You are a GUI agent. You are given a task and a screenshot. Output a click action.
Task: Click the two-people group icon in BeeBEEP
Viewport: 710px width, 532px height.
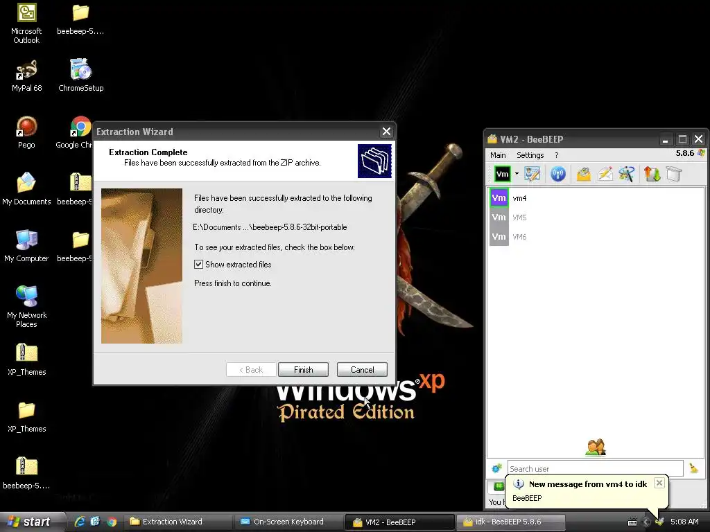596,447
